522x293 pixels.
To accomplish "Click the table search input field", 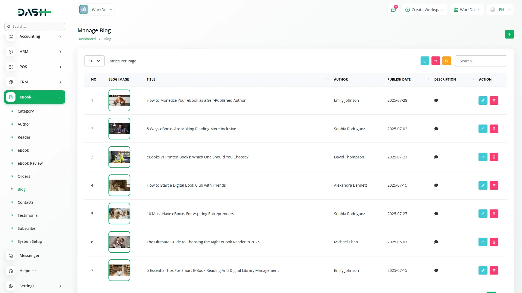I will tap(481, 61).
